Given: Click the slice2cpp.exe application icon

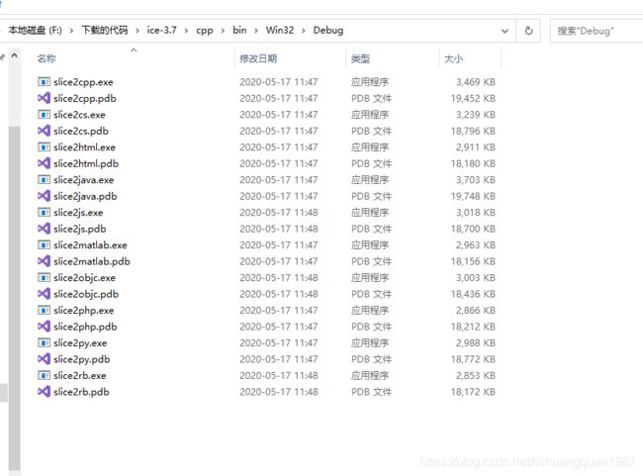Looking at the screenshot, I should click(x=44, y=82).
